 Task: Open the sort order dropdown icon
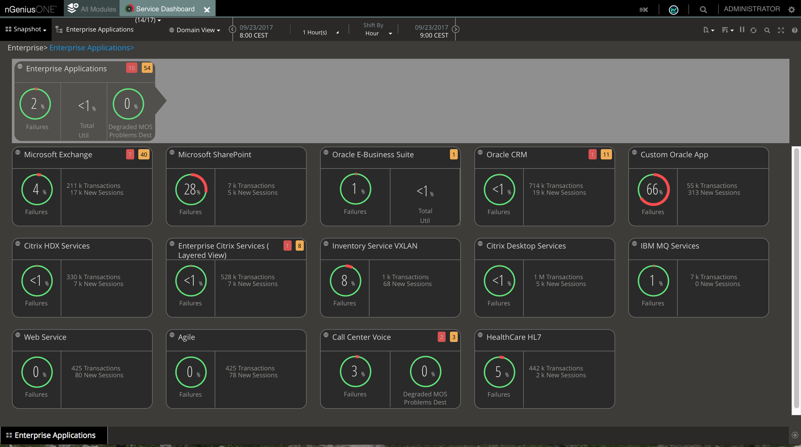pyautogui.click(x=727, y=30)
